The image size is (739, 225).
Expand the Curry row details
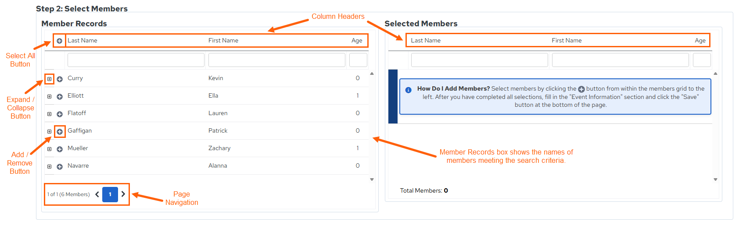pyautogui.click(x=50, y=79)
